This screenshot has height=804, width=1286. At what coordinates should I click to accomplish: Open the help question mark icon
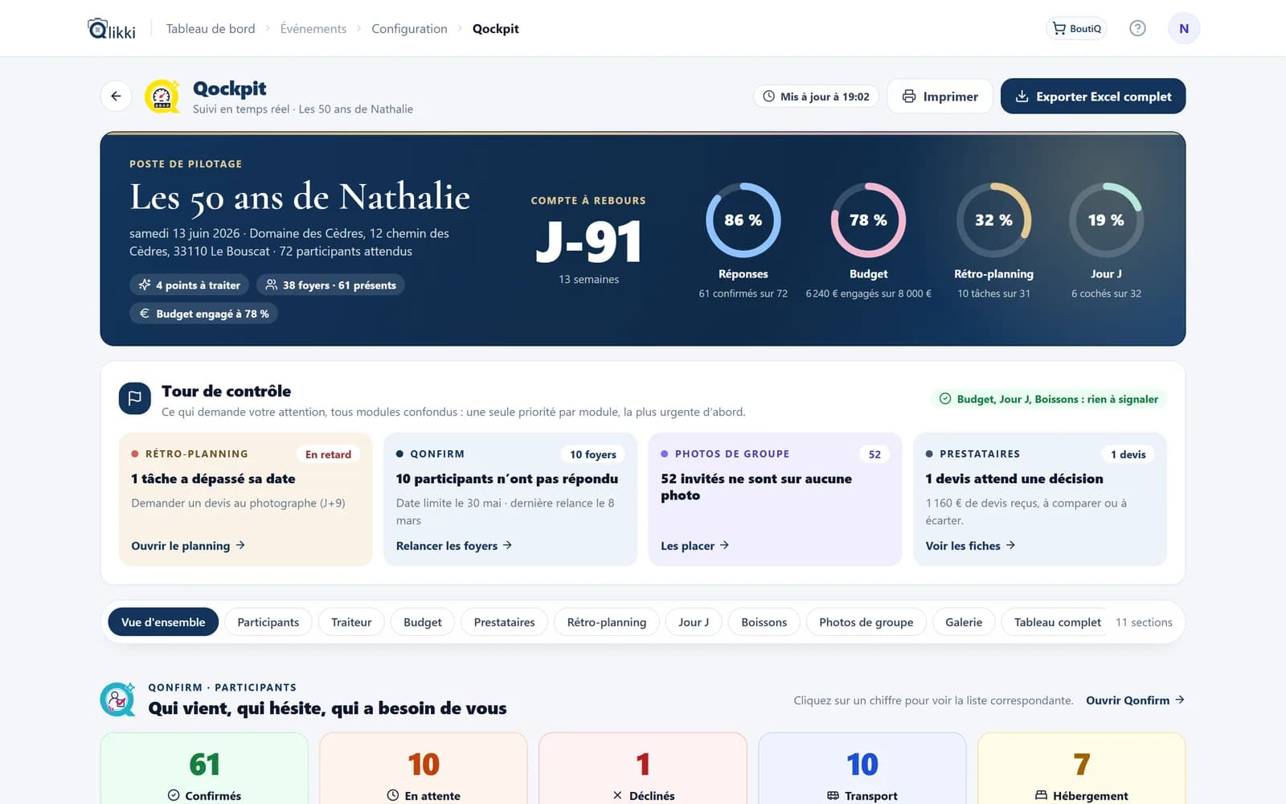1137,28
